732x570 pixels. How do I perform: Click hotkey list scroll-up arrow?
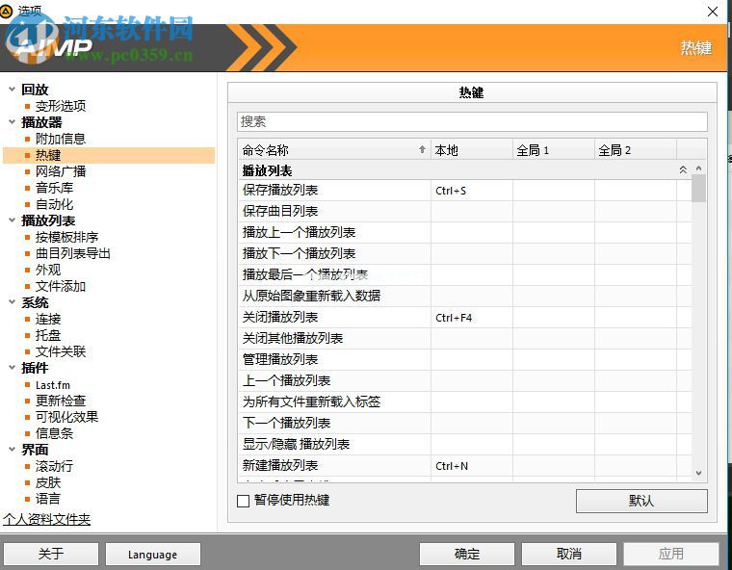point(698,168)
